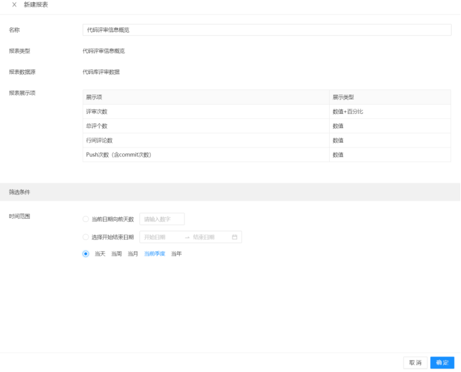Open the 开始日期 date picker
The height and width of the screenshot is (372, 461).
click(160, 237)
